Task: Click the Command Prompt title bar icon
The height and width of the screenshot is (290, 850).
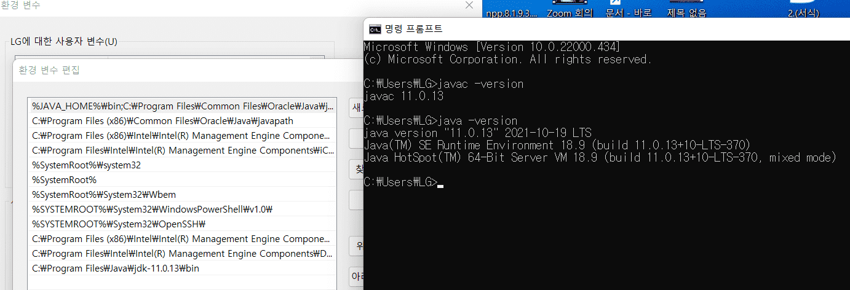Action: click(x=375, y=29)
